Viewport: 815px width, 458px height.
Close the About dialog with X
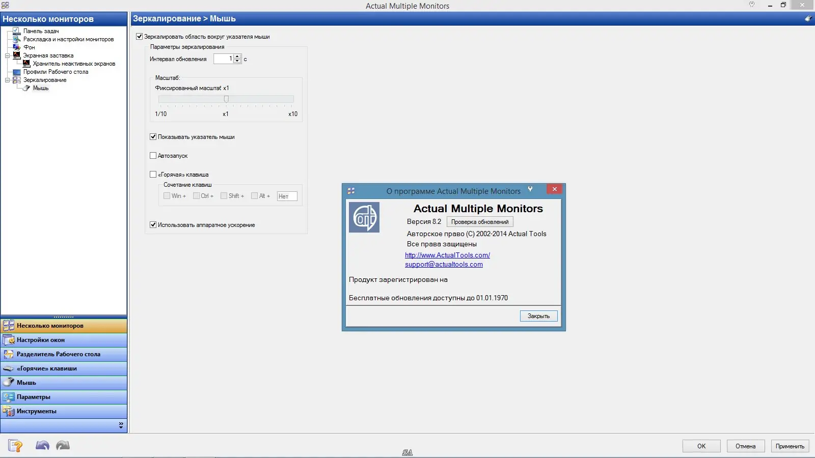point(554,189)
